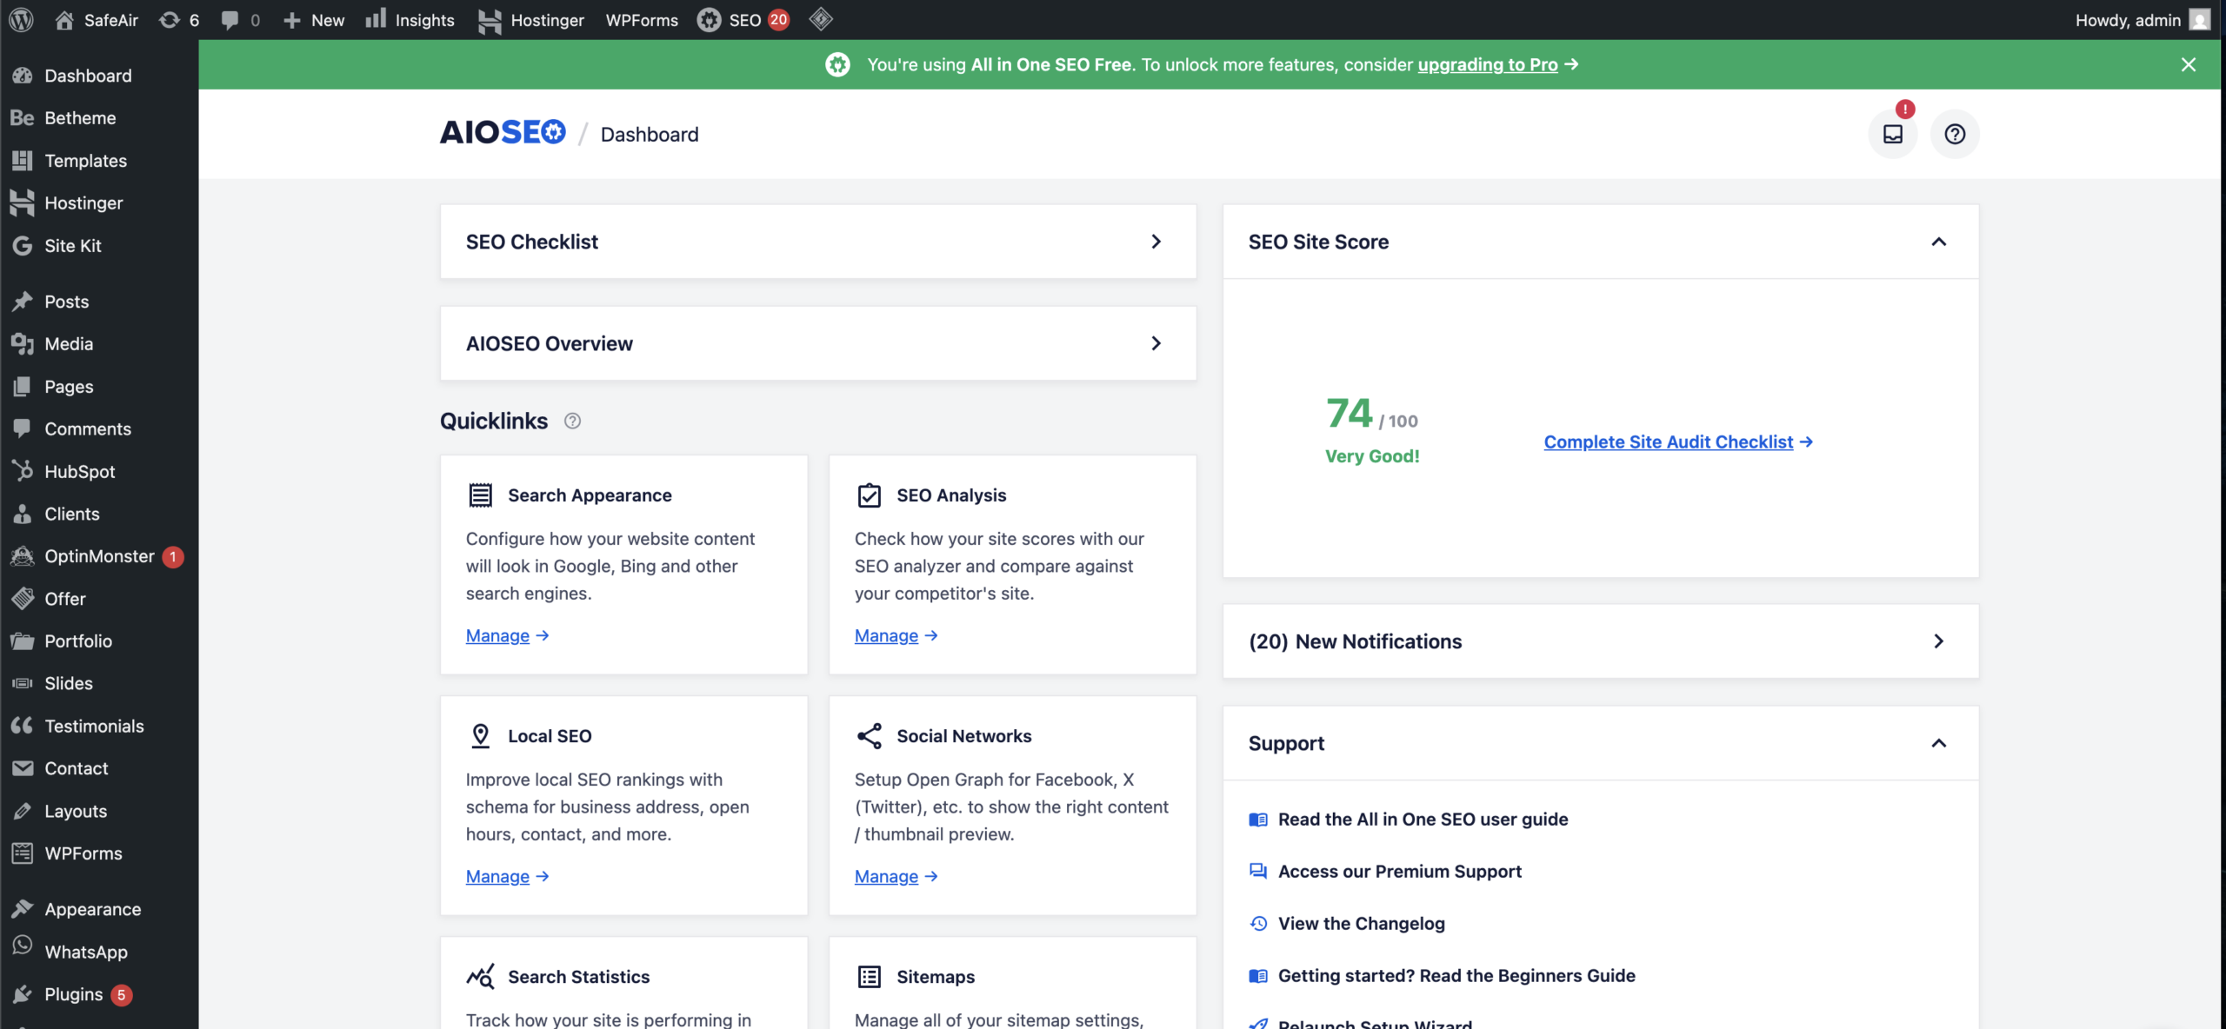Open Templates in the sidebar
Image resolution: width=2226 pixels, height=1029 pixels.
pos(99,161)
